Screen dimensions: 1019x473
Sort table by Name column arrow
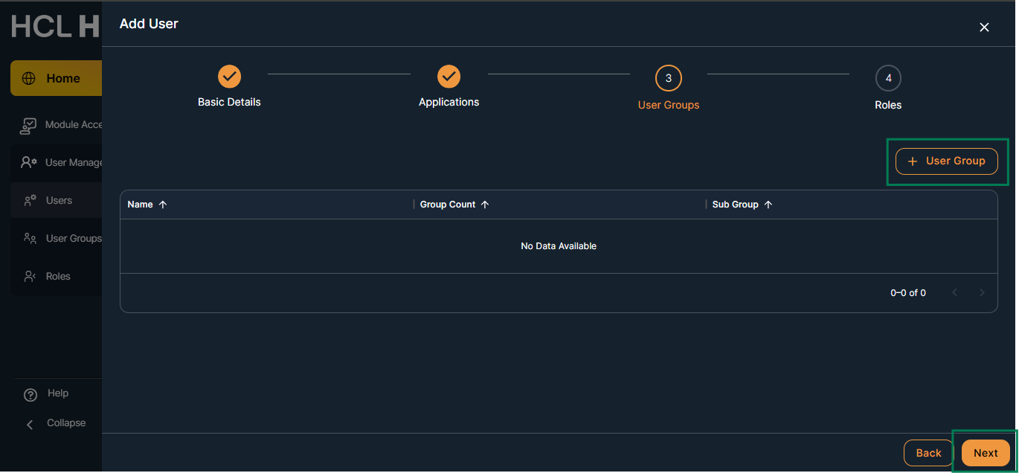[163, 205]
